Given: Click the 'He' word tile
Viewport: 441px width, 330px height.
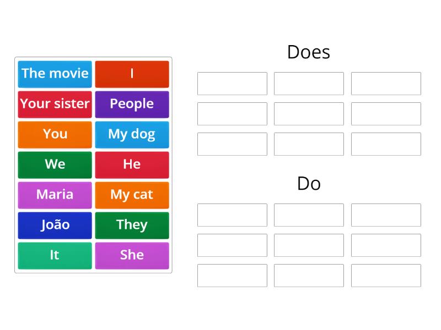Looking at the screenshot, I should [132, 164].
